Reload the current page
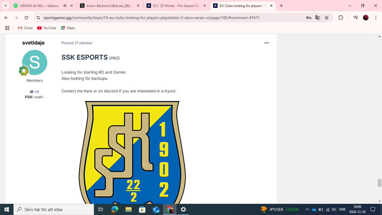Screen dimensions: 382x215 (x=26, y=18)
